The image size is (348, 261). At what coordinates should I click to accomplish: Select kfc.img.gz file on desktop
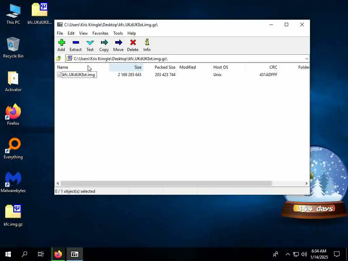click(x=13, y=215)
